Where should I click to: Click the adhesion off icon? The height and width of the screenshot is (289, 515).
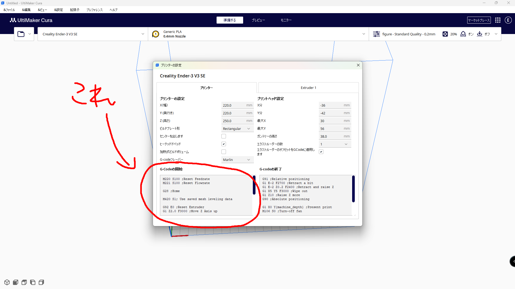(480, 34)
